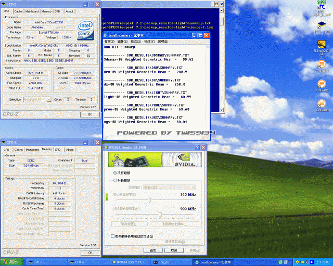Image resolution: width=333 pixels, height=266 pixels.
Task: Click the console window scroll-down arrow
Action: [221, 110]
